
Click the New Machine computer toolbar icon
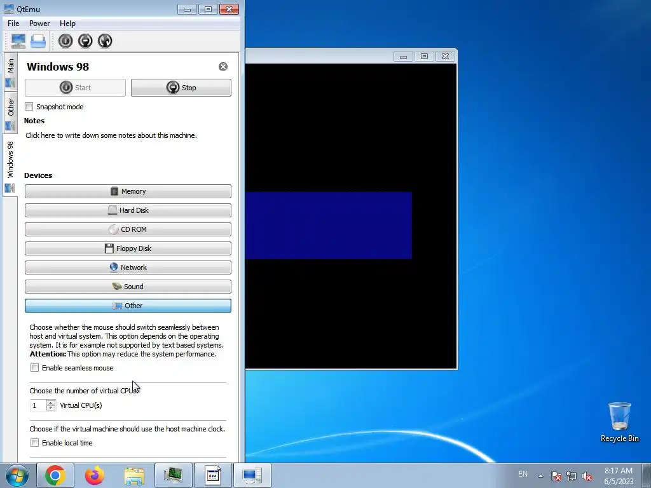click(x=18, y=41)
